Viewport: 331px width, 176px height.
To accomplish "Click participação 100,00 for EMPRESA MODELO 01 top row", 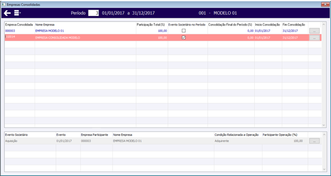I will [x=162, y=31].
